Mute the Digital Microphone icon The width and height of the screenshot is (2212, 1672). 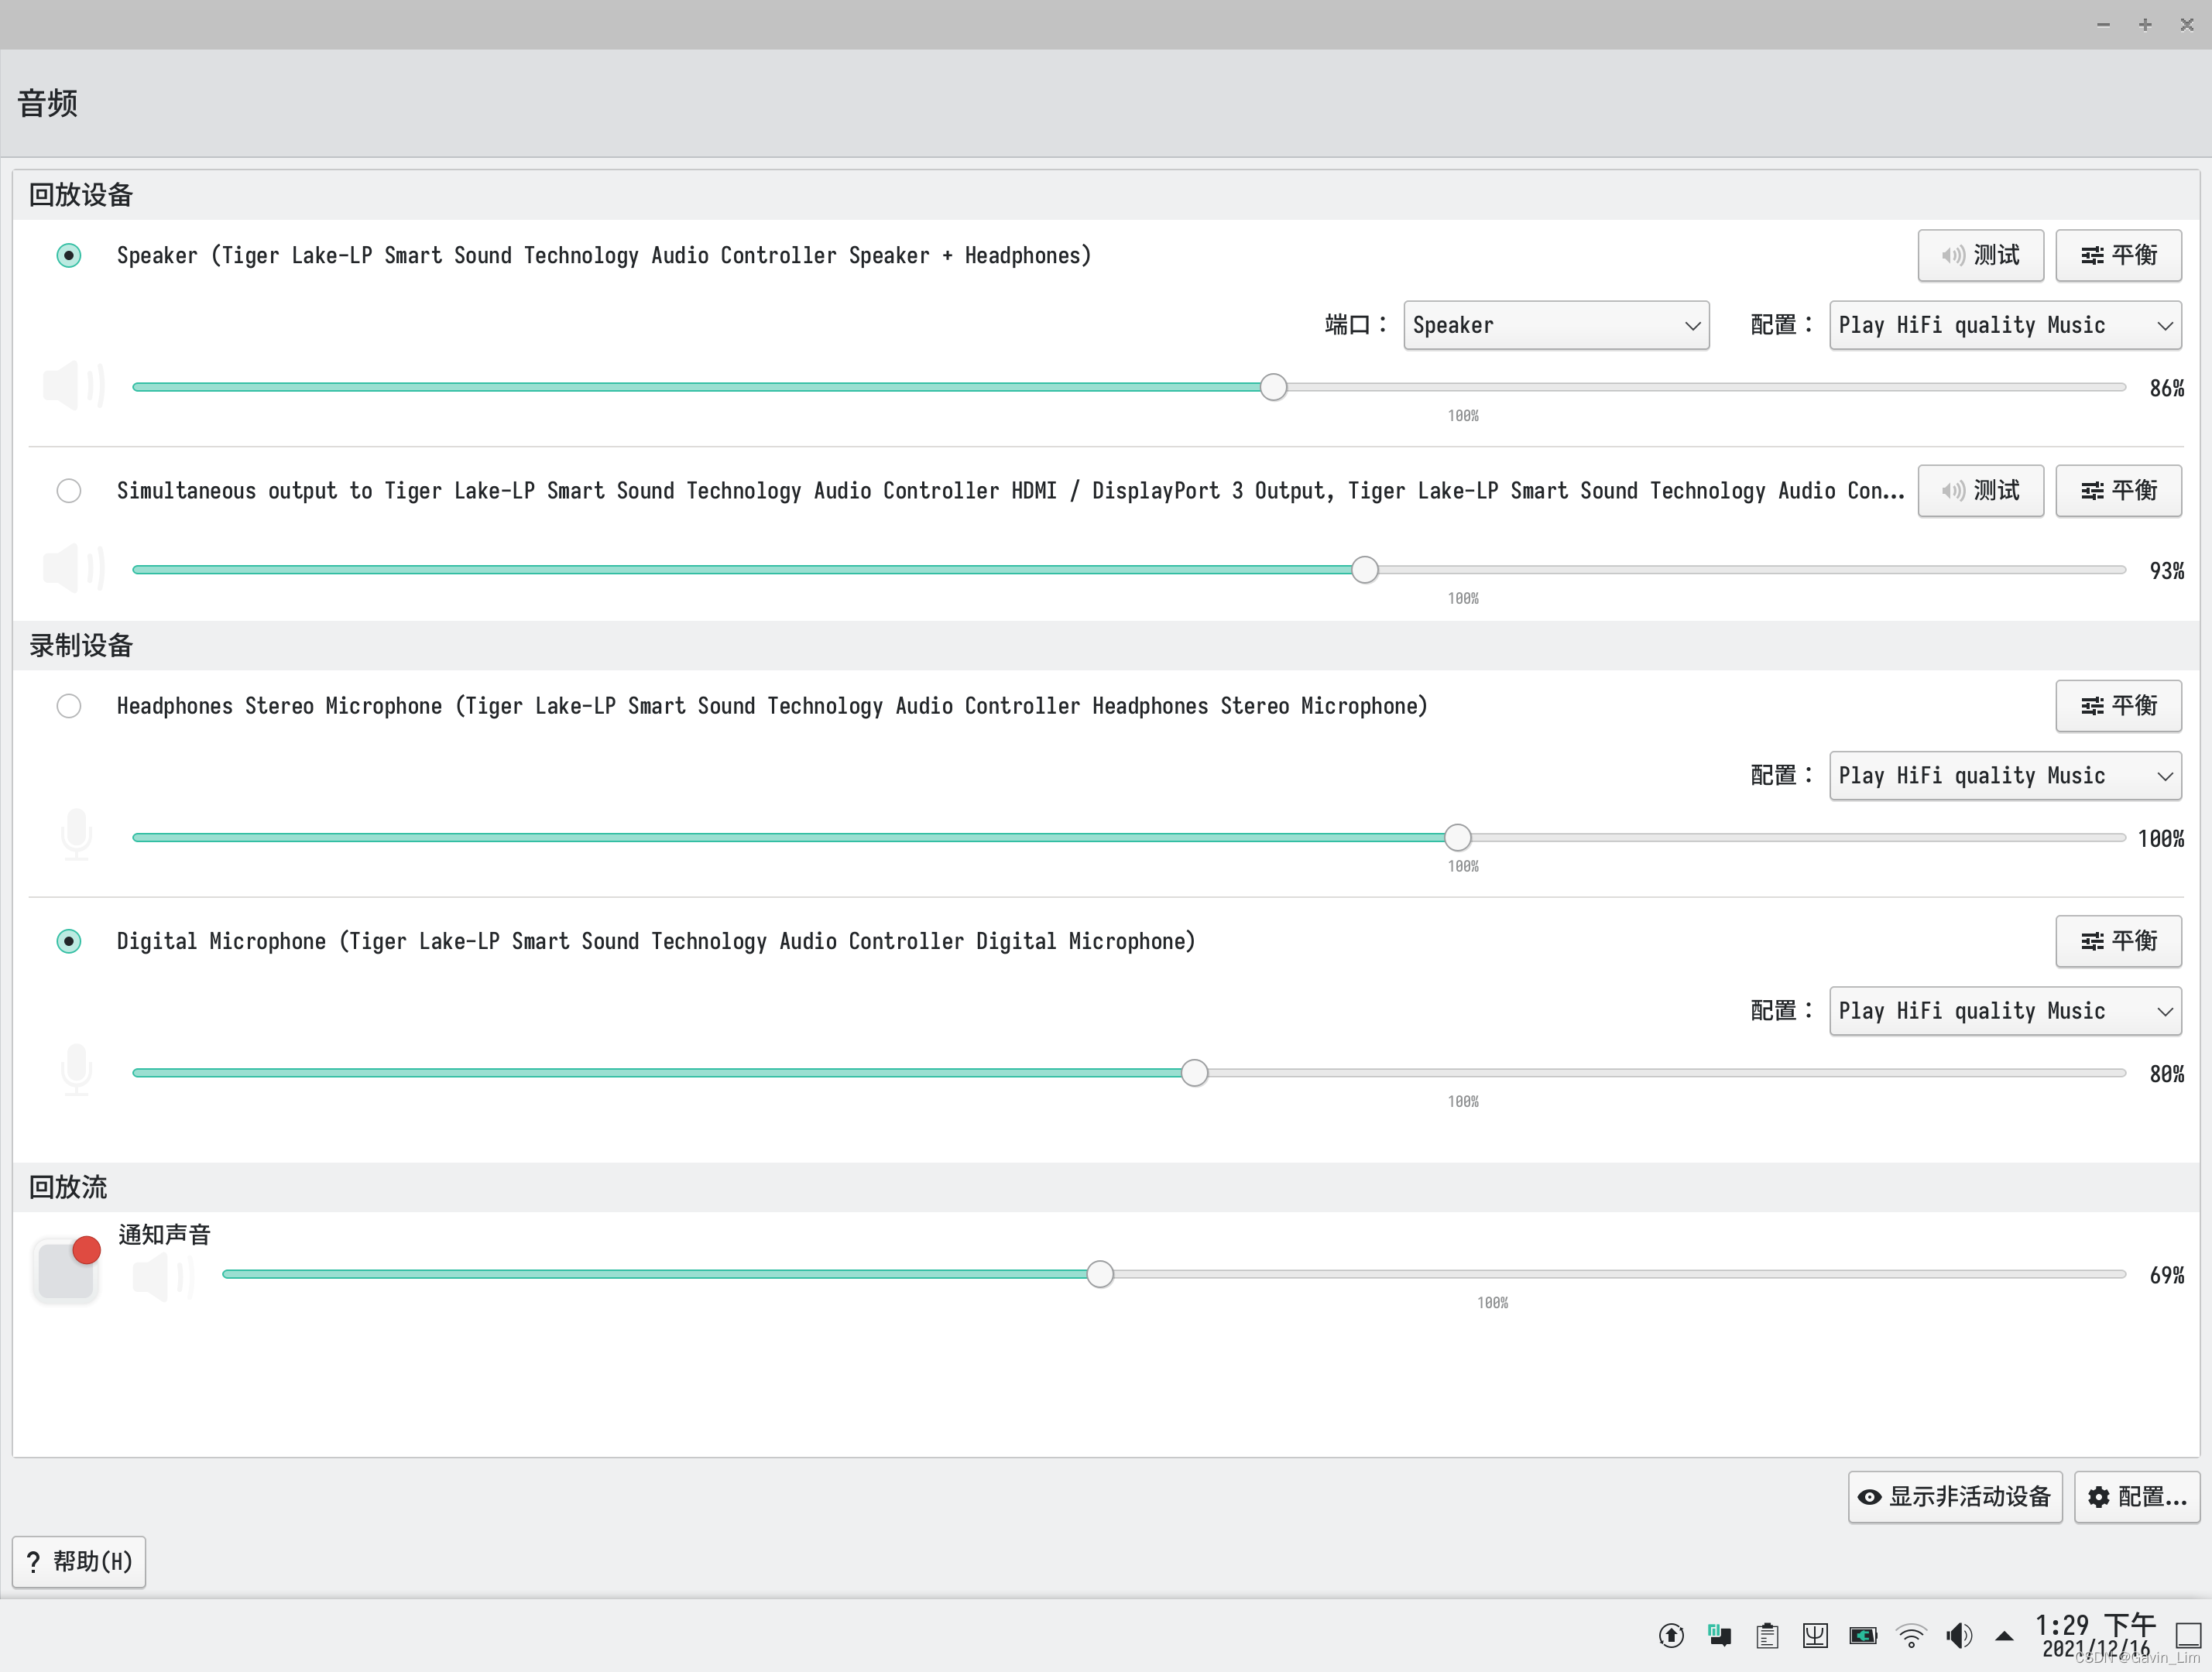point(76,1070)
